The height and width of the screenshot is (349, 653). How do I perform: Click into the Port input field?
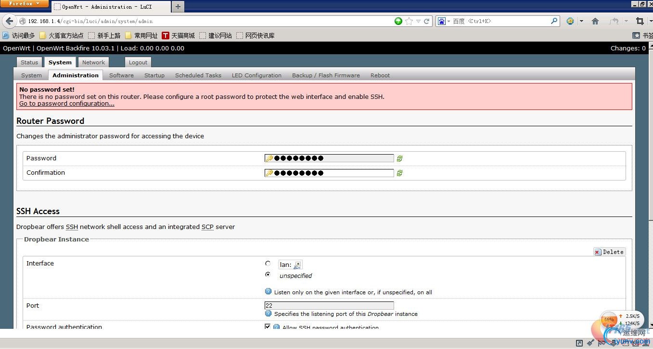[x=329, y=305]
